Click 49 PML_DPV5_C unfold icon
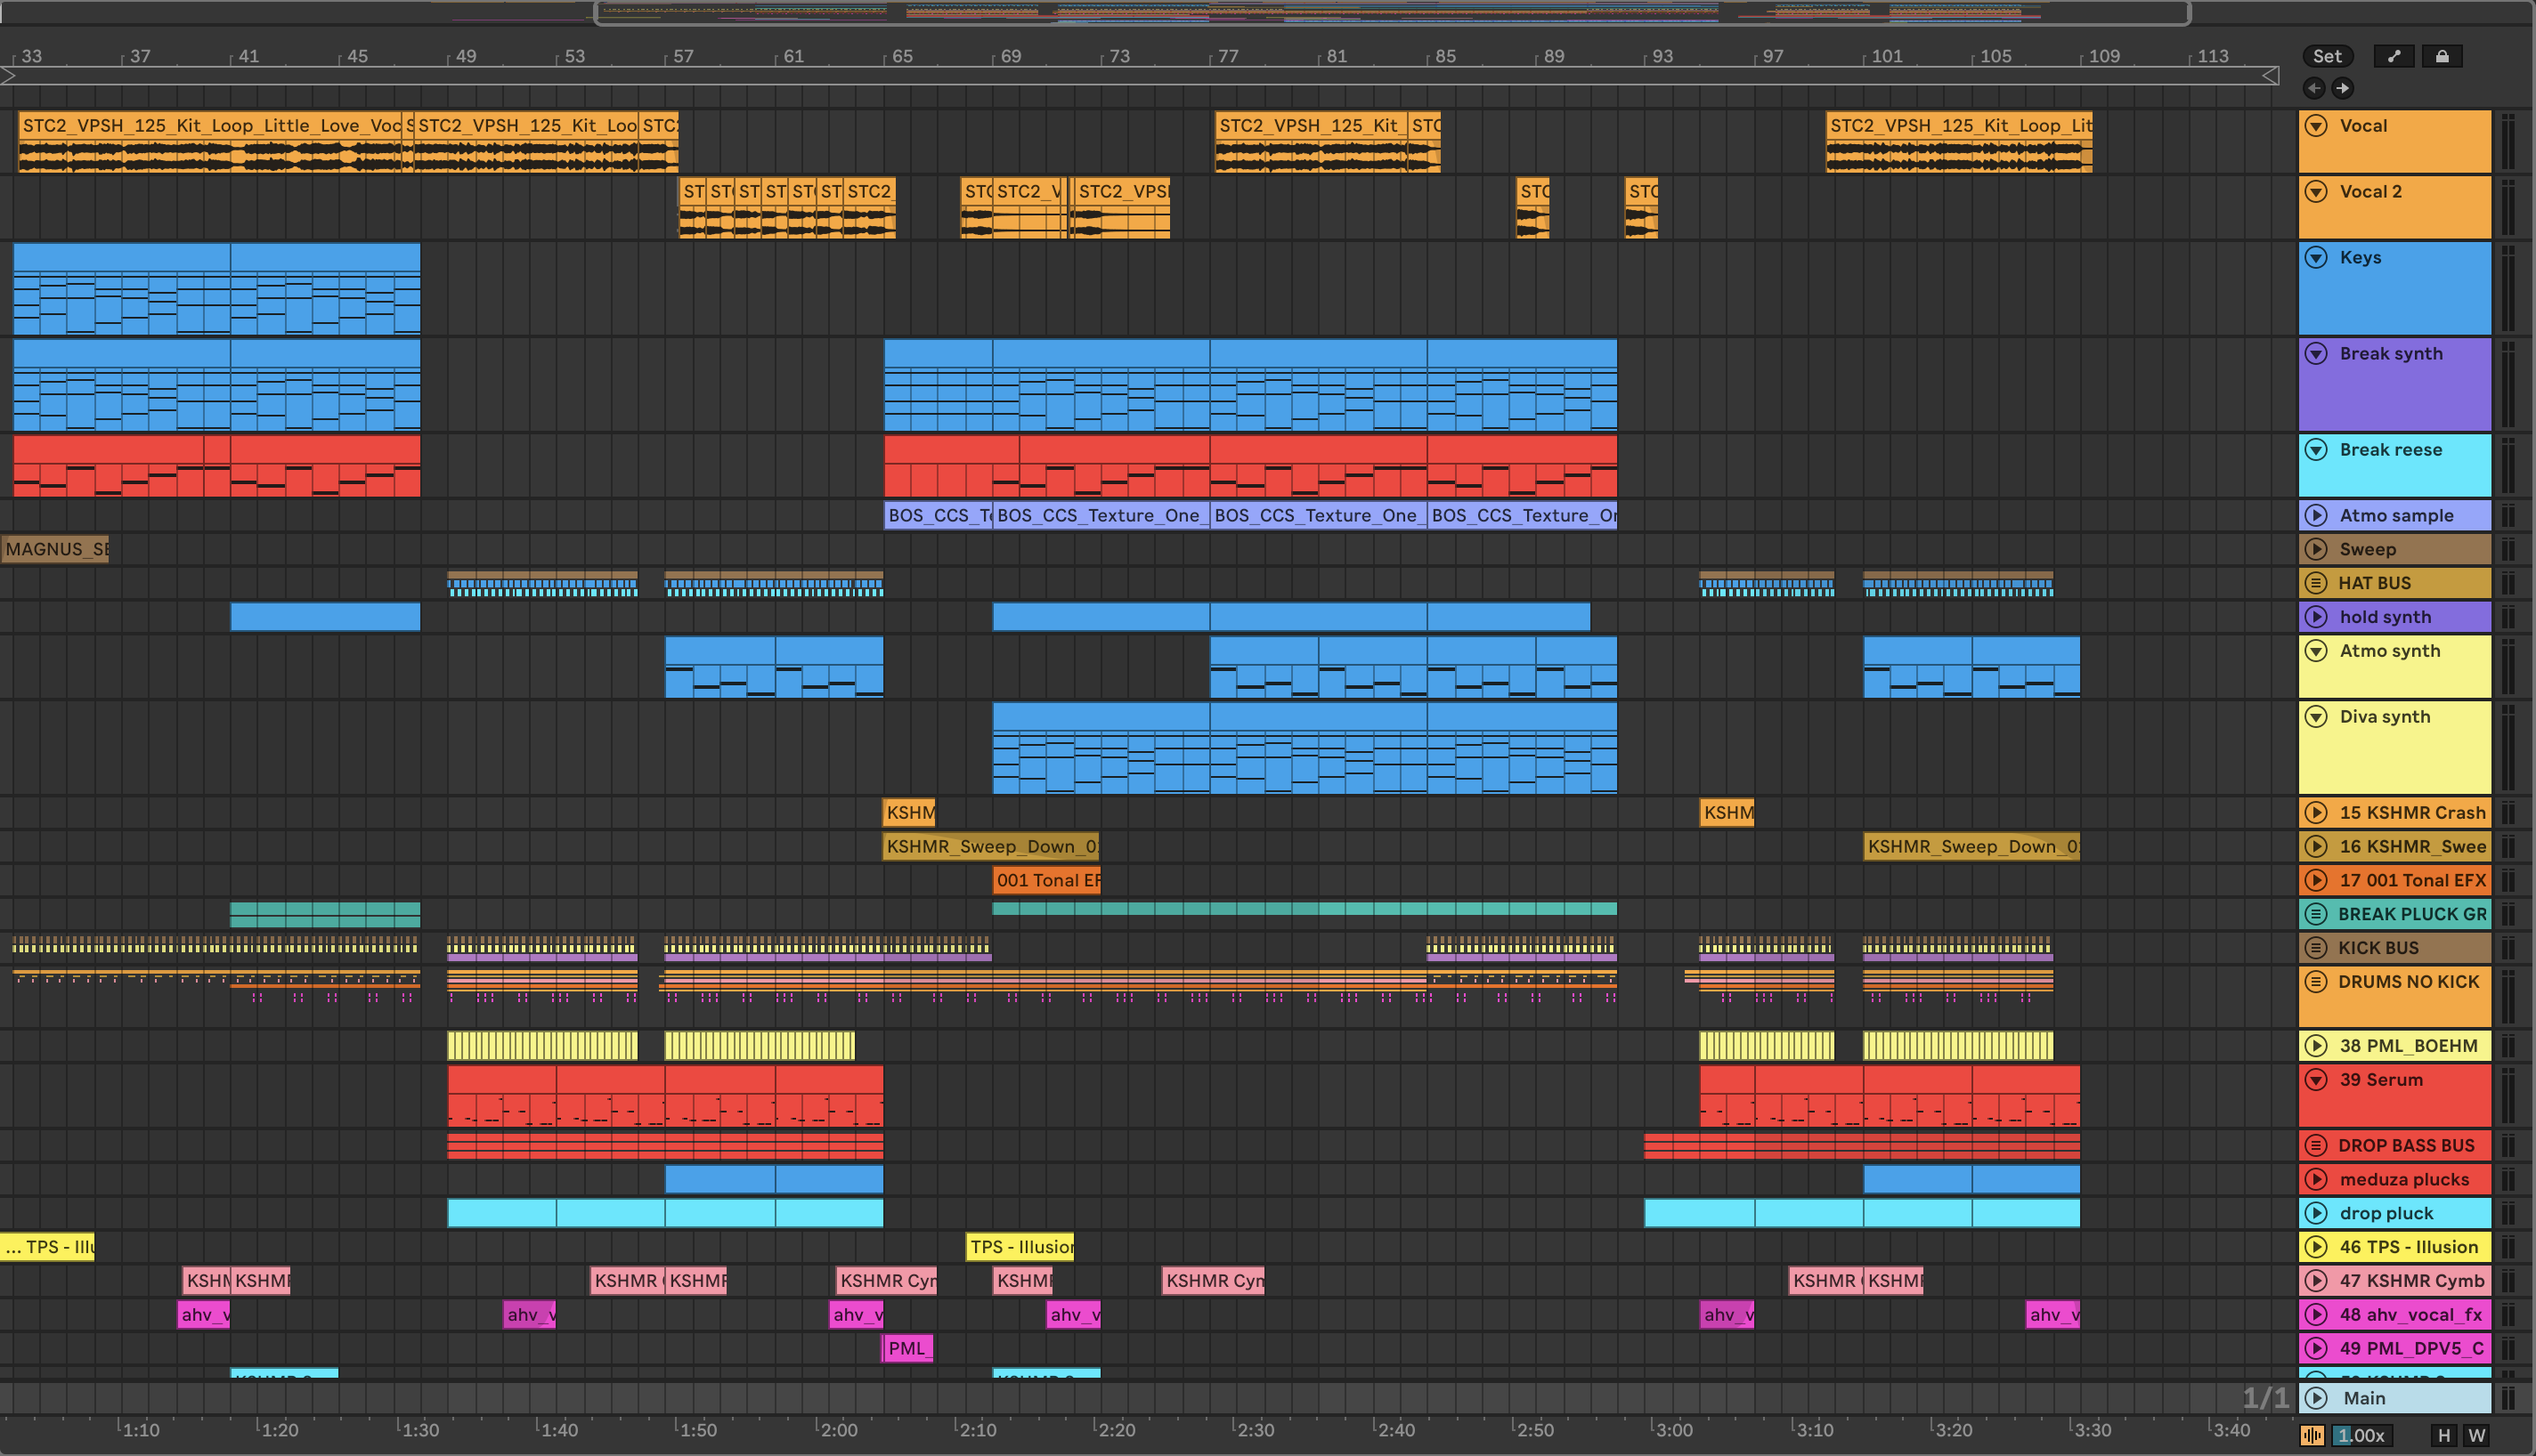The width and height of the screenshot is (2536, 1456). [x=2317, y=1348]
